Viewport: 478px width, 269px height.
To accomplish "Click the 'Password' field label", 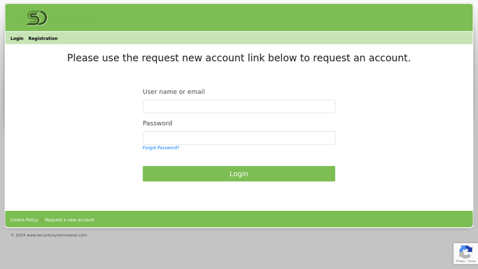I will (x=157, y=123).
